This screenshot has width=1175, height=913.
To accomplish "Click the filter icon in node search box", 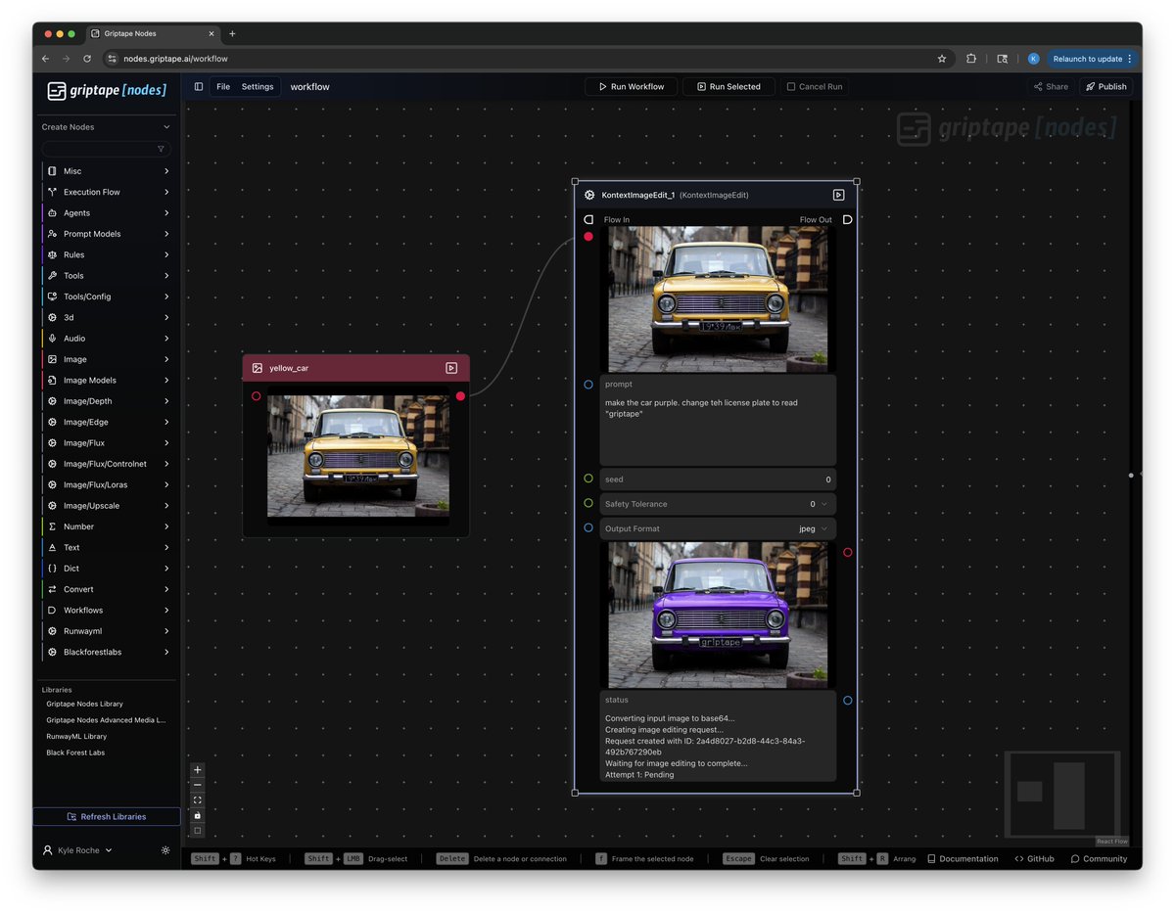I will [x=161, y=149].
